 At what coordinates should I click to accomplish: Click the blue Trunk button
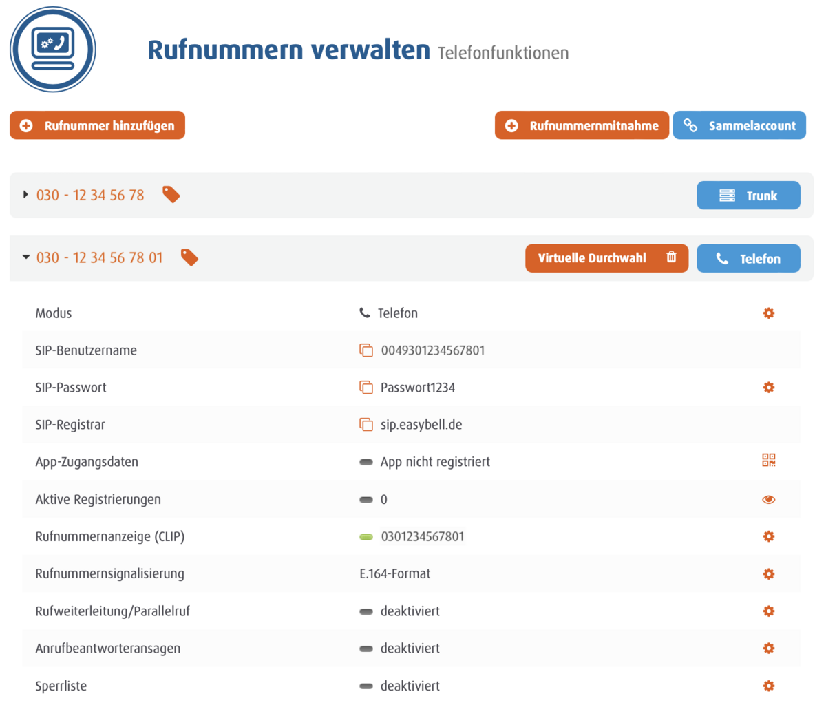(748, 196)
